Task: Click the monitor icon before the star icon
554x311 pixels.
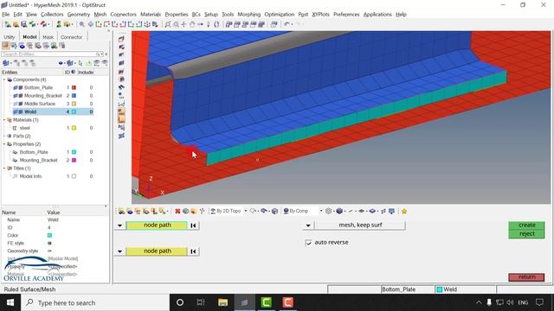Action: tap(391, 211)
